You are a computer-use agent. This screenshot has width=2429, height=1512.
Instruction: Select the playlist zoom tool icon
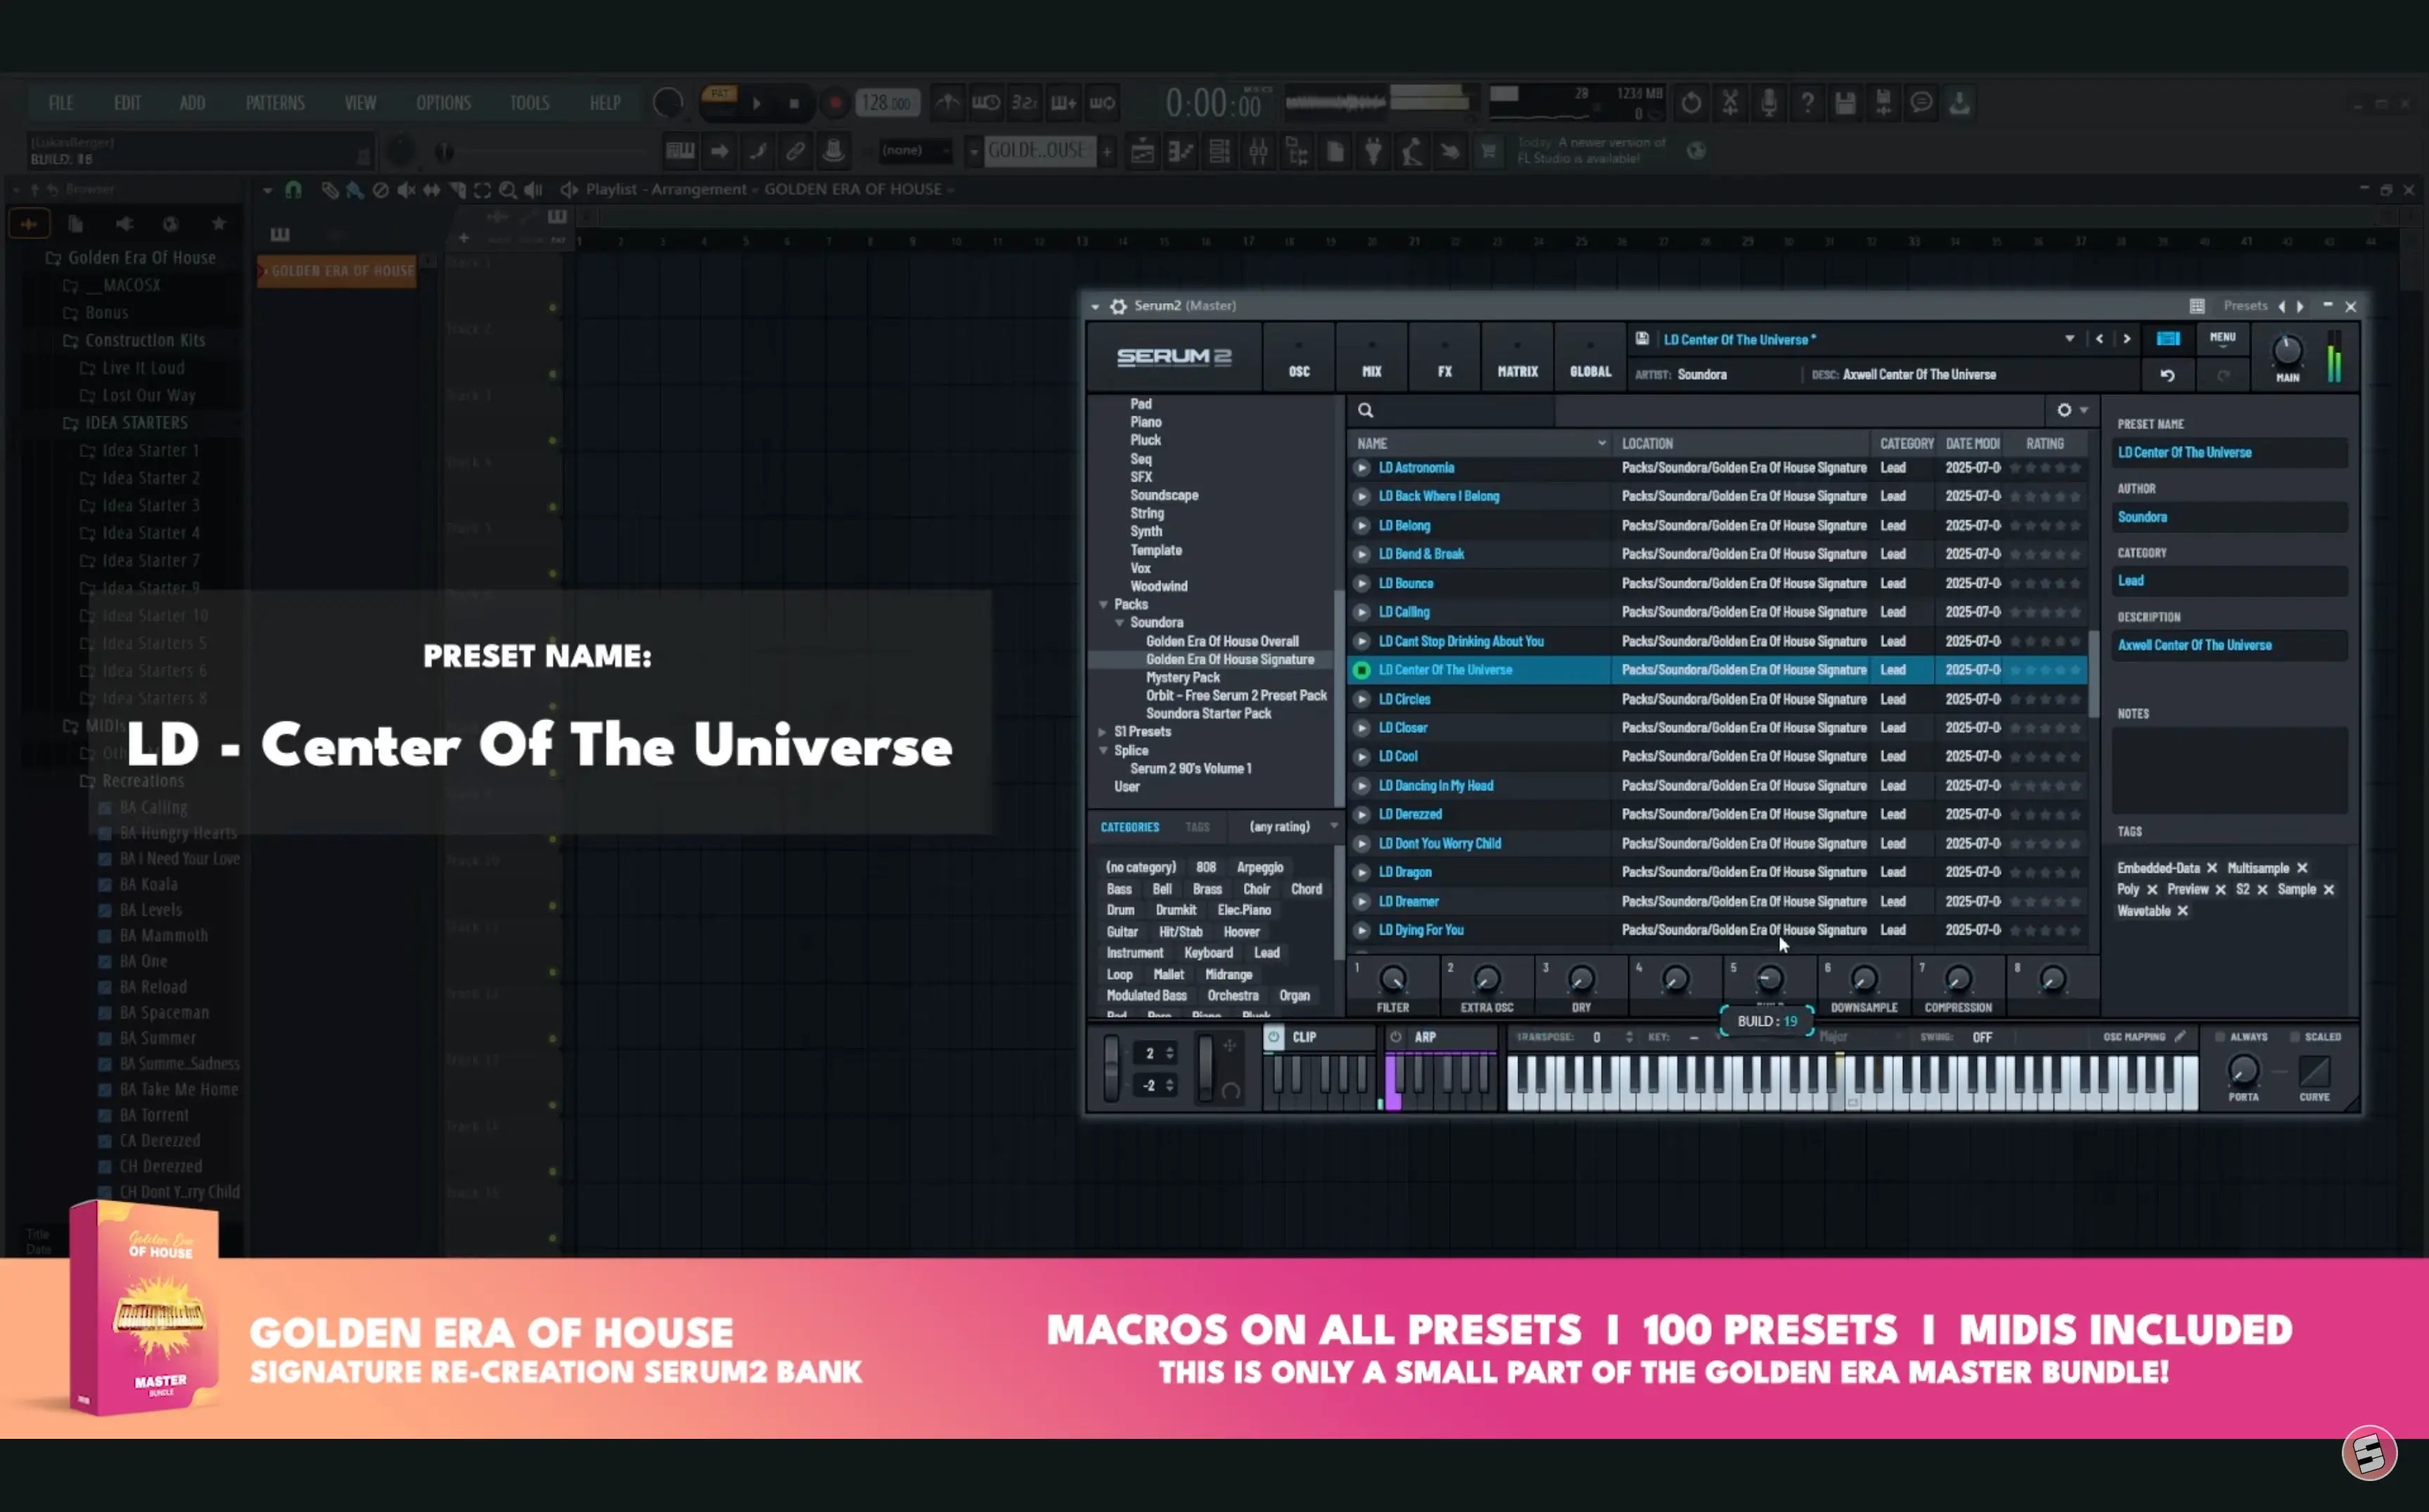pyautogui.click(x=508, y=190)
